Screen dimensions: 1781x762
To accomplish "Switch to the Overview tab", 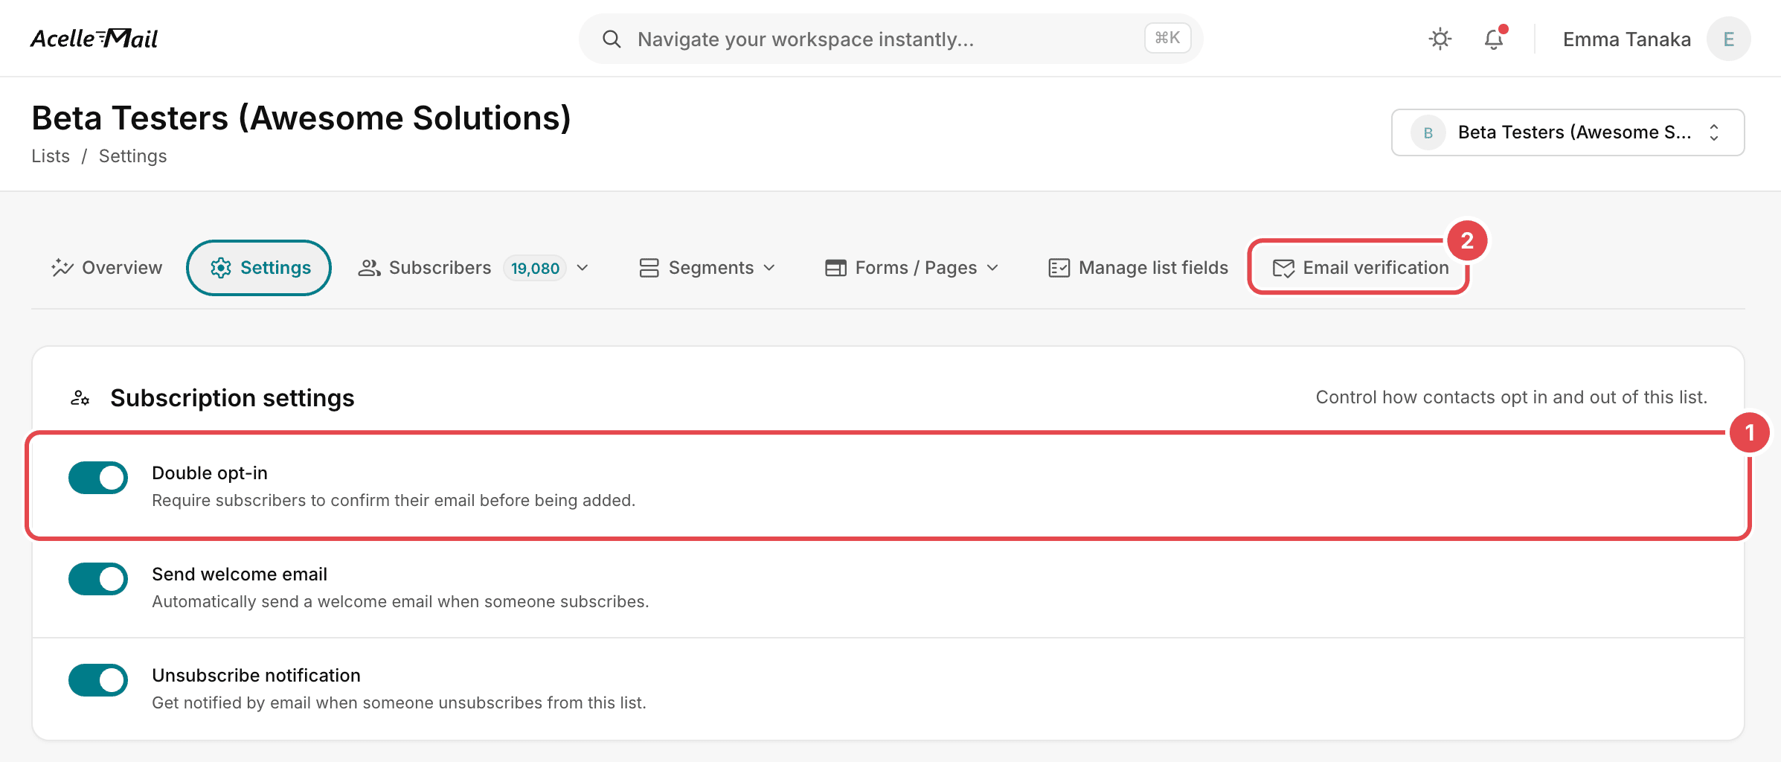I will (106, 268).
